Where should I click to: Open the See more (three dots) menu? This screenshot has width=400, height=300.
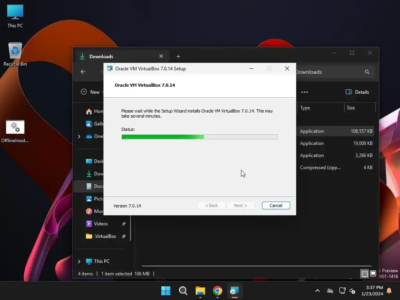pyautogui.click(x=305, y=92)
